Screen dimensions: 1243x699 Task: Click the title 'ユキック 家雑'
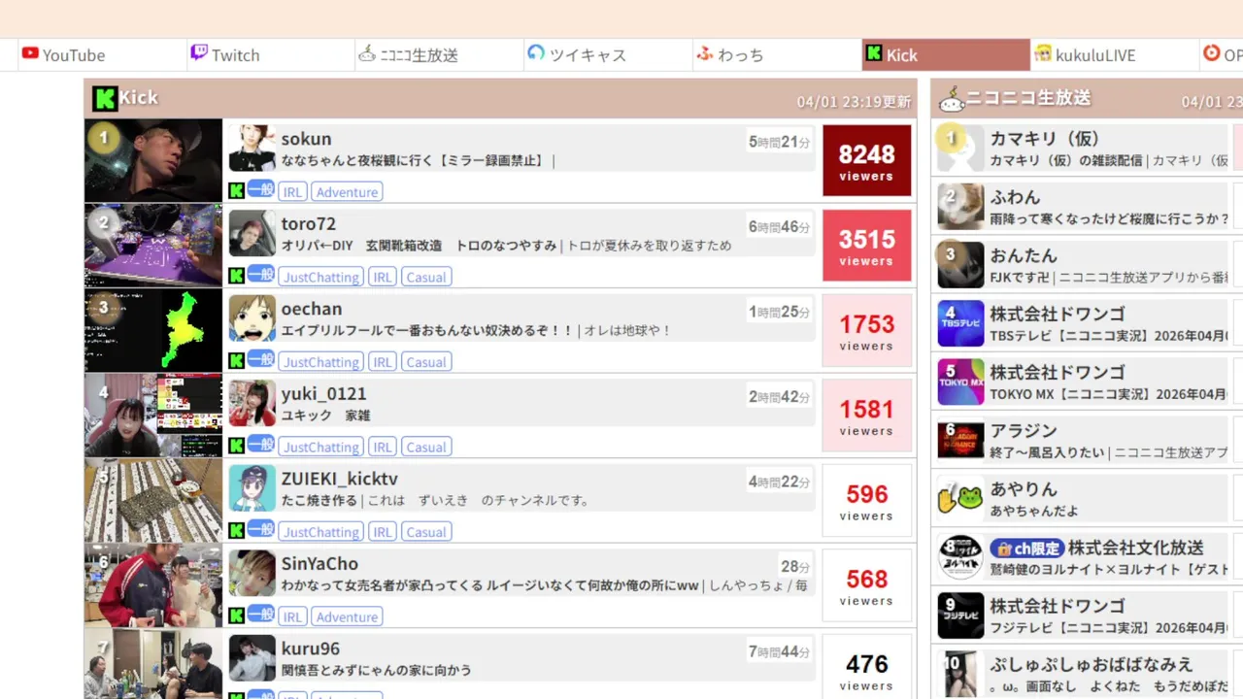[325, 416]
